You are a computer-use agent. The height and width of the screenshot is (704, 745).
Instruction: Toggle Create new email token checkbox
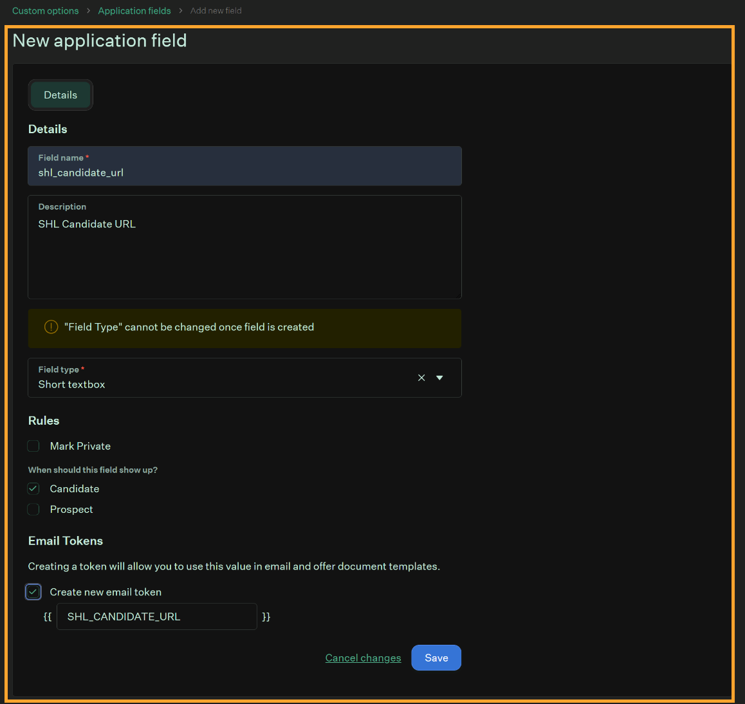point(33,592)
